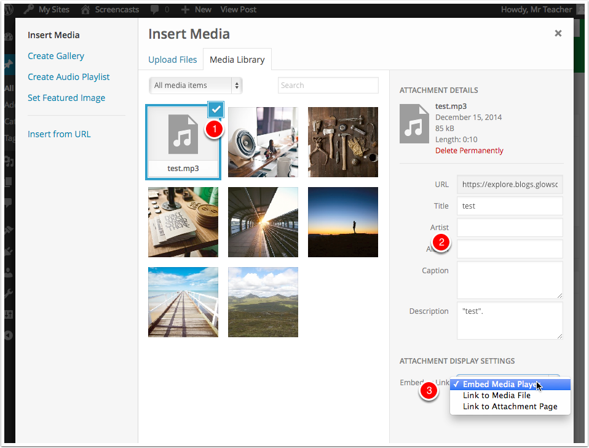Select the silhouette at sunset thumbnail
The width and height of the screenshot is (589, 448).
(342, 222)
